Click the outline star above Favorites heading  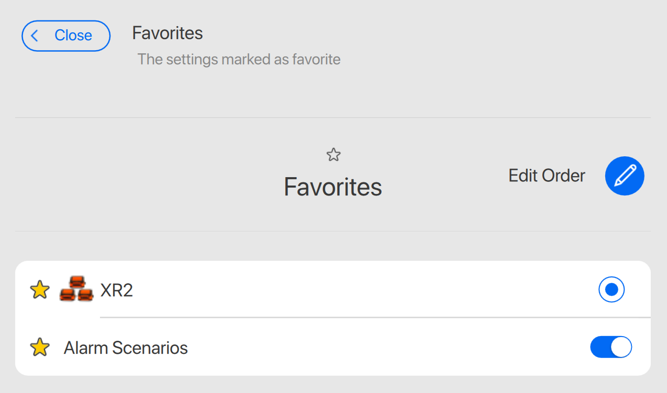coord(333,155)
